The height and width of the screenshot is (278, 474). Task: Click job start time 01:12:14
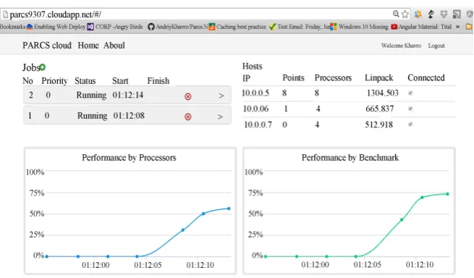point(128,95)
